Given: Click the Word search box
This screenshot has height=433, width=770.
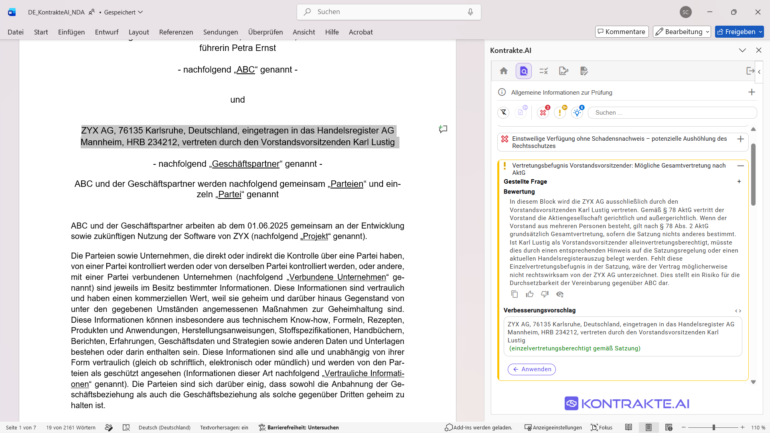Looking at the screenshot, I should point(389,12).
